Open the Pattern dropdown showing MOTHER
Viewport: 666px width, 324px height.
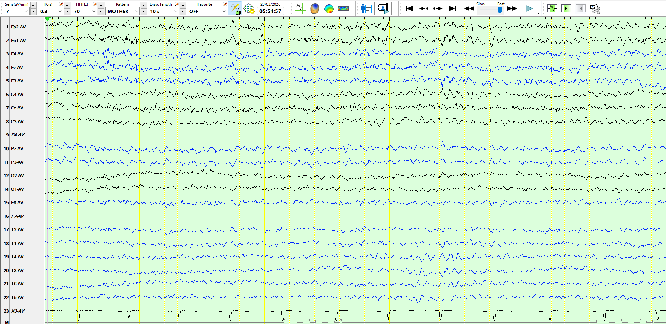coord(122,11)
